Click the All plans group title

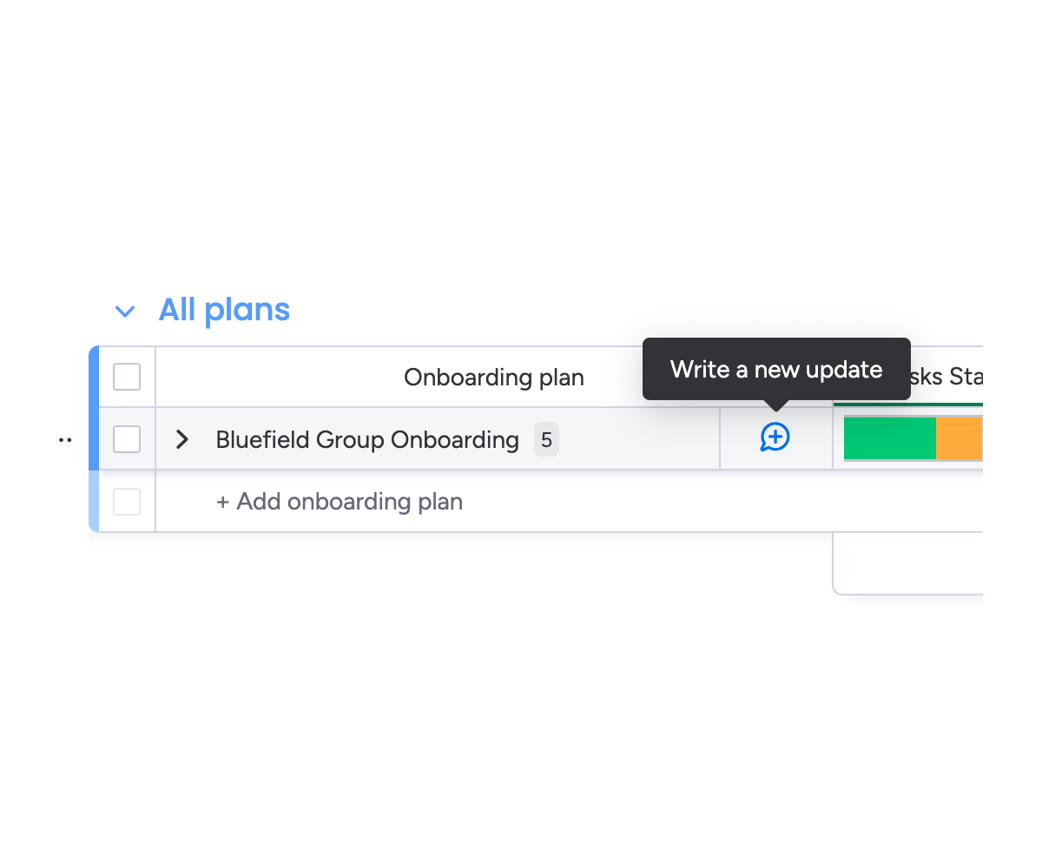(224, 310)
